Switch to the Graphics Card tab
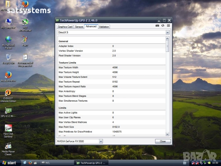221x166 pixels. click(65, 27)
